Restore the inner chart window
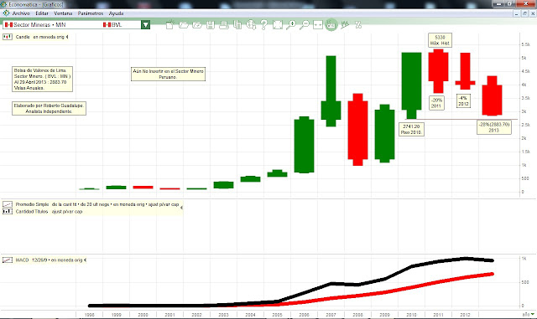Image resolution: width=537 pixels, height=319 pixels. coord(524,13)
